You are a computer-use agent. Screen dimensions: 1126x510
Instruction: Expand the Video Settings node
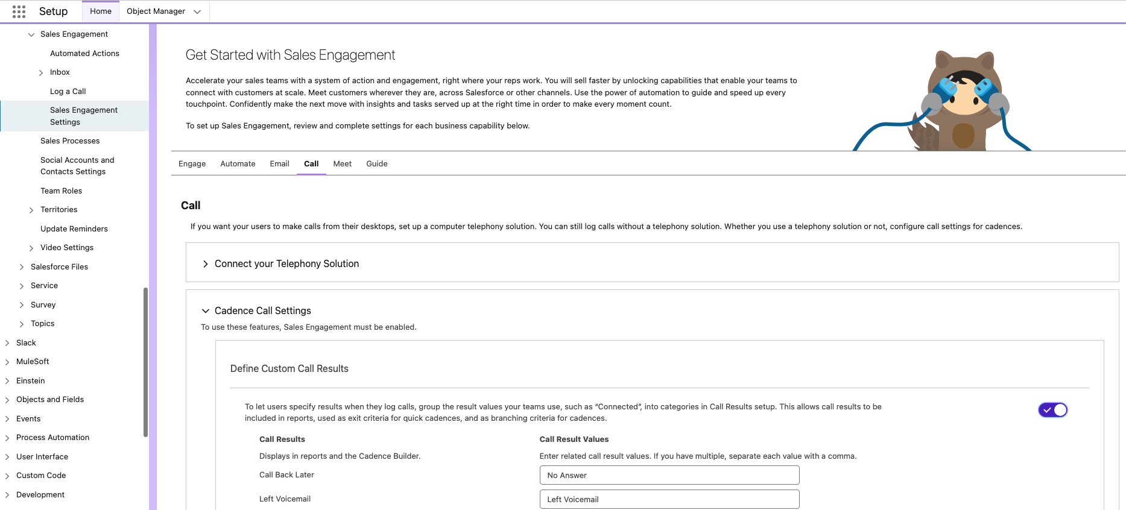[x=31, y=248]
